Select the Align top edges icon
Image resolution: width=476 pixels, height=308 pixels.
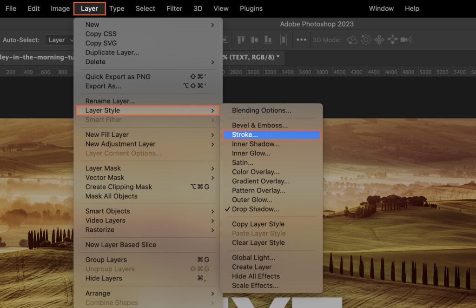(240, 40)
